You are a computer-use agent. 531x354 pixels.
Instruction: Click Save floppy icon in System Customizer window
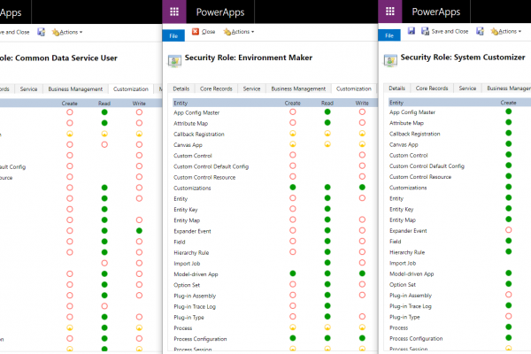pos(412,31)
